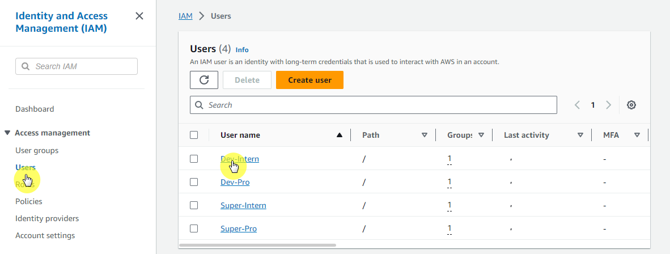Open Policies in sidebar
Image resolution: width=670 pixels, height=254 pixels.
coord(29,201)
